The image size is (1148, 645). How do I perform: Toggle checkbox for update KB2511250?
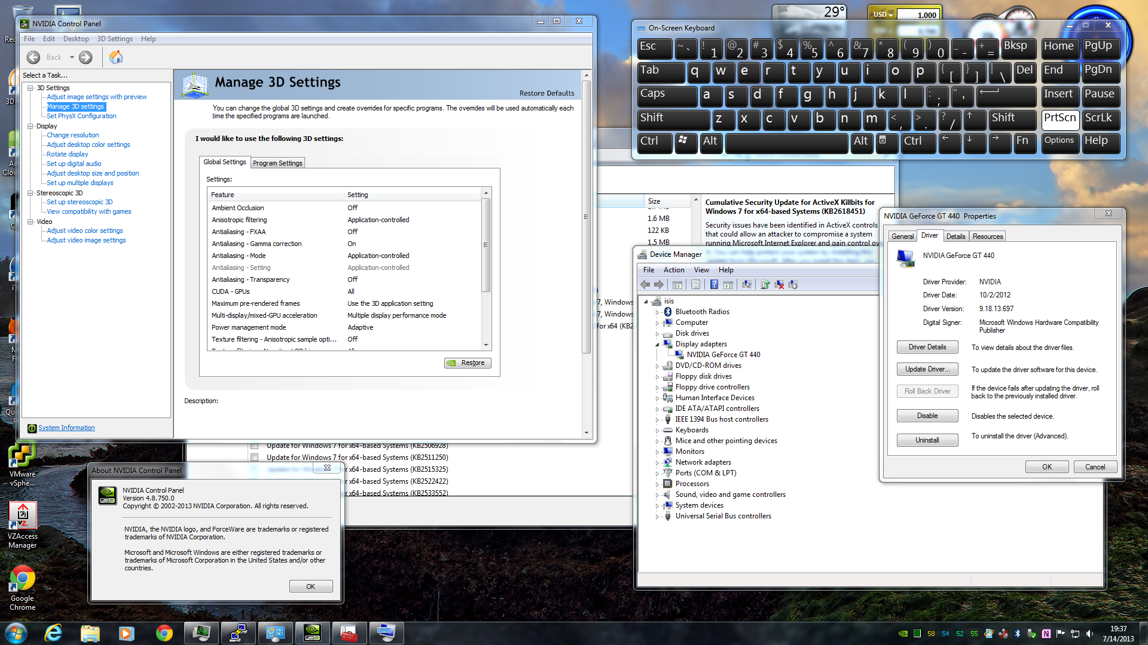click(254, 457)
